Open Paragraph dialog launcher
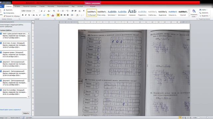The width and height of the screenshot is (213, 119). (85, 19)
